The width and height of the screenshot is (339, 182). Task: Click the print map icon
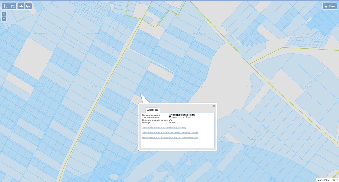(x=21, y=6)
